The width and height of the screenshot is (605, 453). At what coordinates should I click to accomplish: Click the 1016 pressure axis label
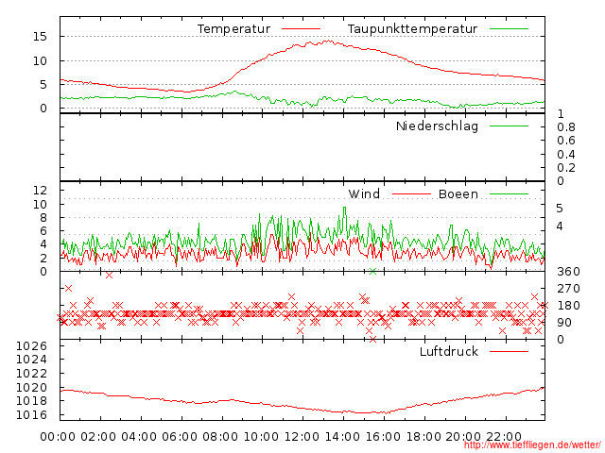click(x=31, y=415)
